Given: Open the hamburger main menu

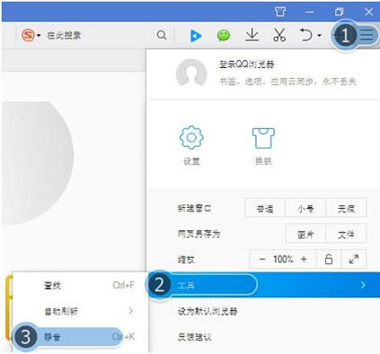Looking at the screenshot, I should [x=367, y=35].
